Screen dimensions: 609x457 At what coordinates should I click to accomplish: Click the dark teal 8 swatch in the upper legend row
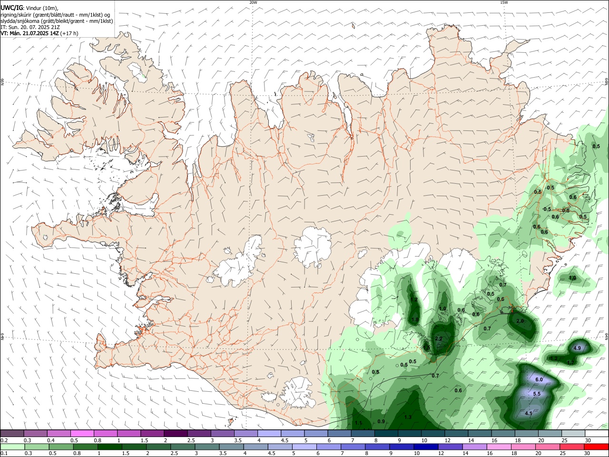click(x=386, y=434)
